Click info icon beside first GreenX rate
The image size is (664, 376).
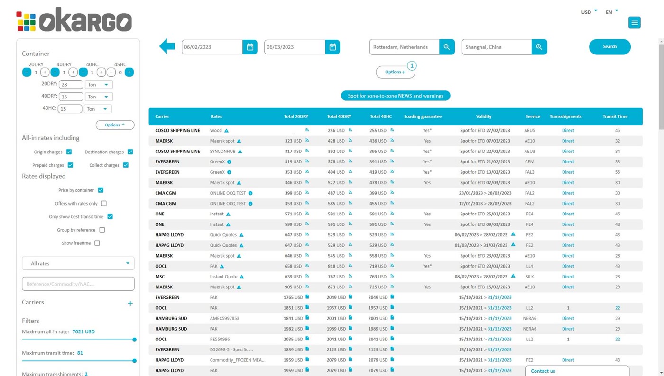coord(229,162)
